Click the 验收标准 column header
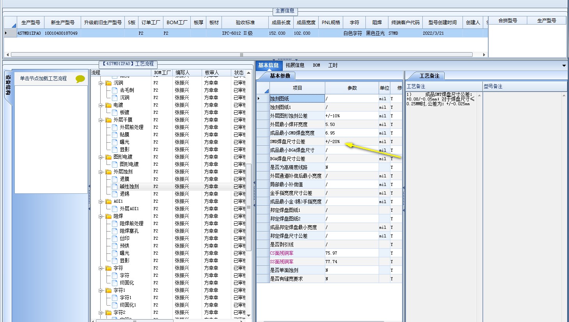Screen dimensions: 569x322 [x=245, y=22]
